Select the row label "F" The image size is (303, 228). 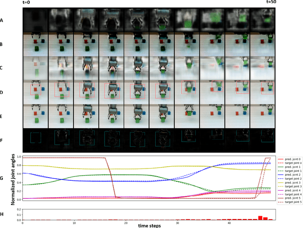click(1, 140)
